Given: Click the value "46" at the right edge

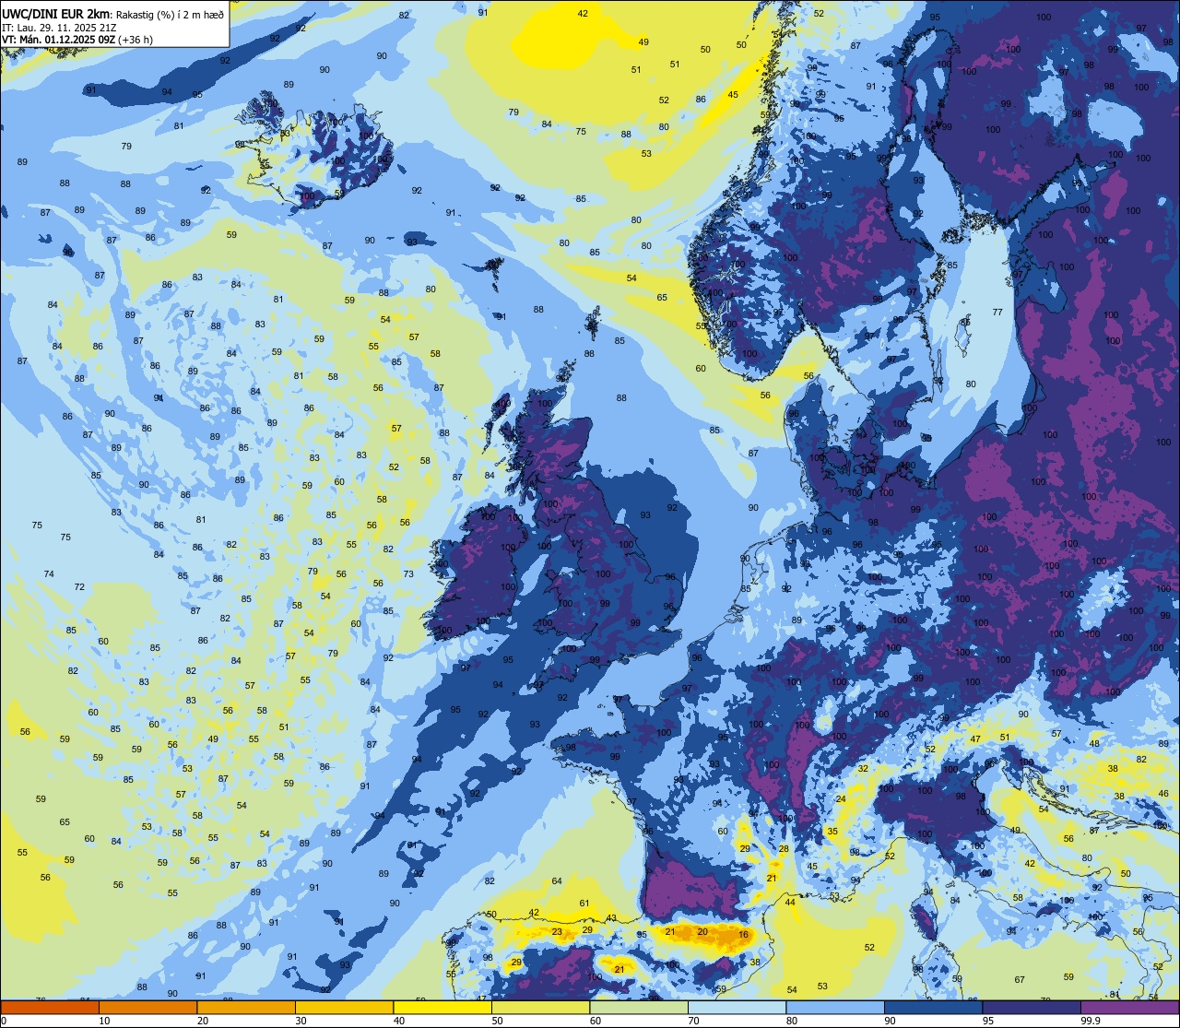Looking at the screenshot, I should click(1163, 793).
